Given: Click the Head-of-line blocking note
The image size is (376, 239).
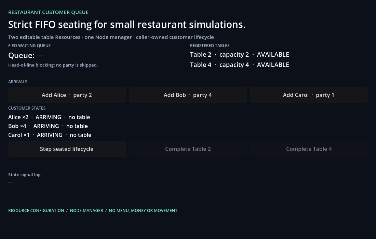Looking at the screenshot, I should coord(53,65).
